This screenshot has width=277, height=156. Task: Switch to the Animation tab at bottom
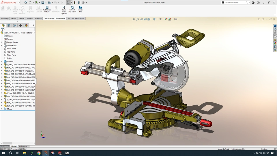coord(23,146)
